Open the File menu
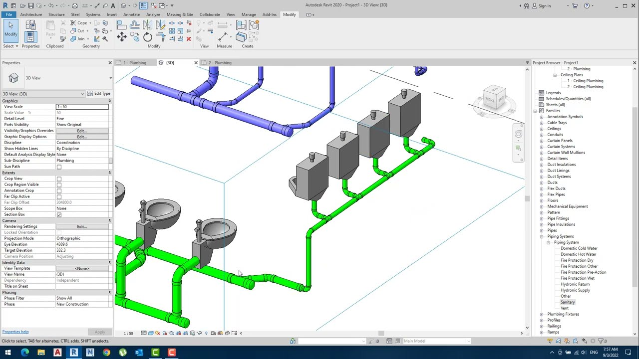The height and width of the screenshot is (359, 639). pyautogui.click(x=8, y=14)
